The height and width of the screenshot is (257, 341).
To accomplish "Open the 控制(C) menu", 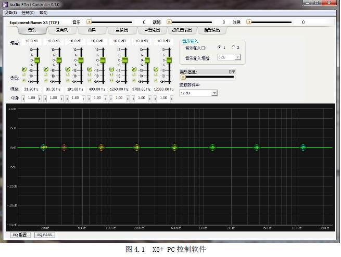I will 28,13.
